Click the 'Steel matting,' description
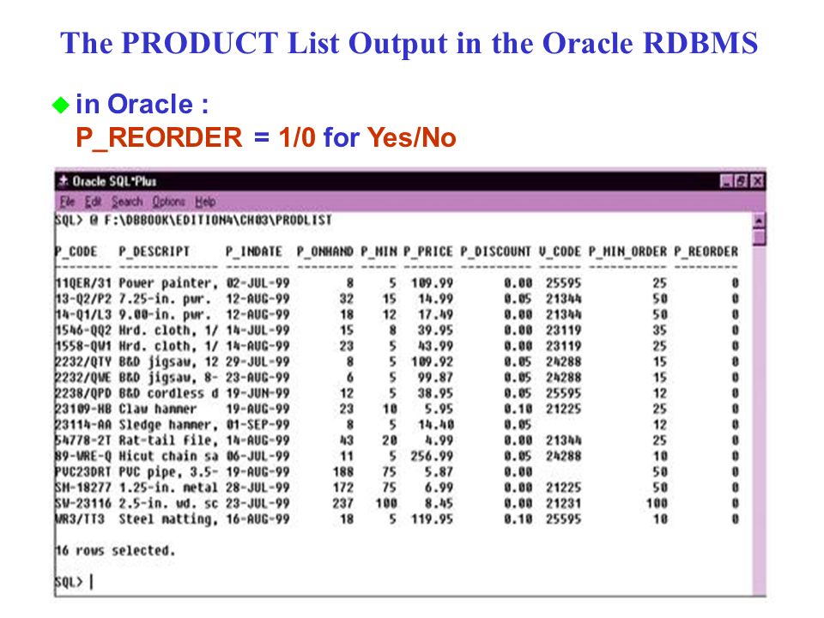 [168, 519]
